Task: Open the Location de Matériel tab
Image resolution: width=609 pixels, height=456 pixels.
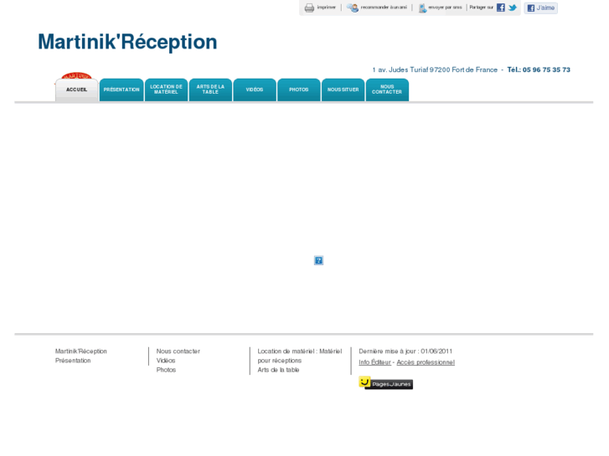Action: (x=166, y=90)
